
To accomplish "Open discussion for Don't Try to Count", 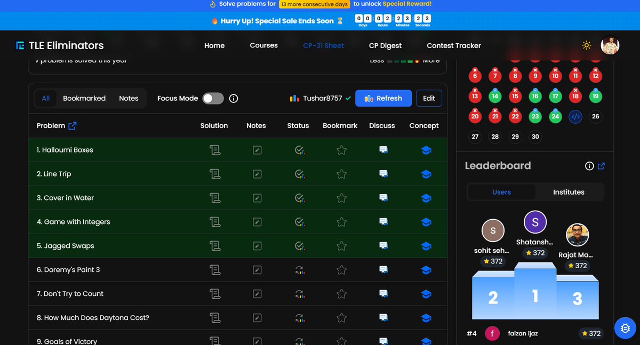I will [383, 294].
